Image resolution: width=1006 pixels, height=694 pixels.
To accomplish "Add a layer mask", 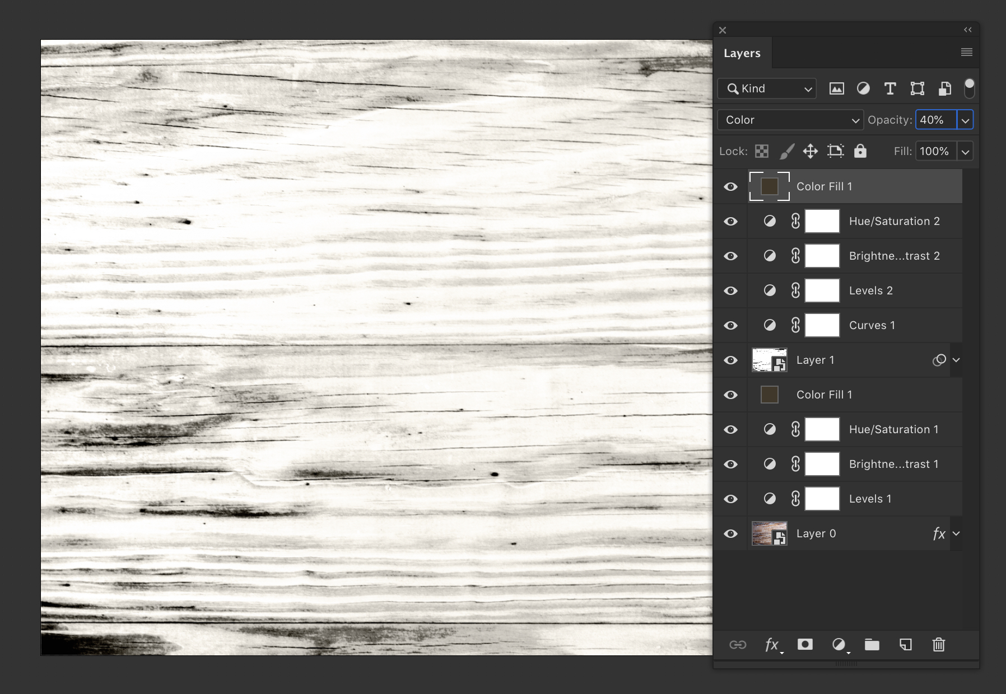I will click(x=805, y=644).
